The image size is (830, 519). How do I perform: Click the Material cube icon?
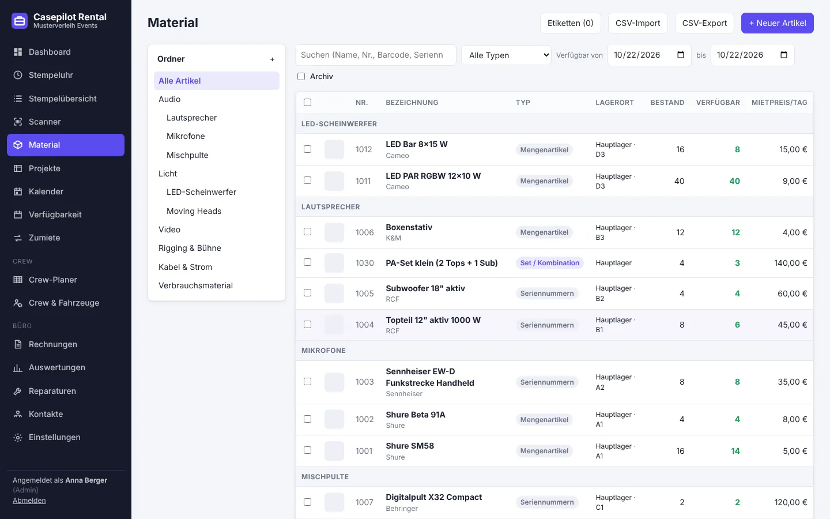(18, 145)
